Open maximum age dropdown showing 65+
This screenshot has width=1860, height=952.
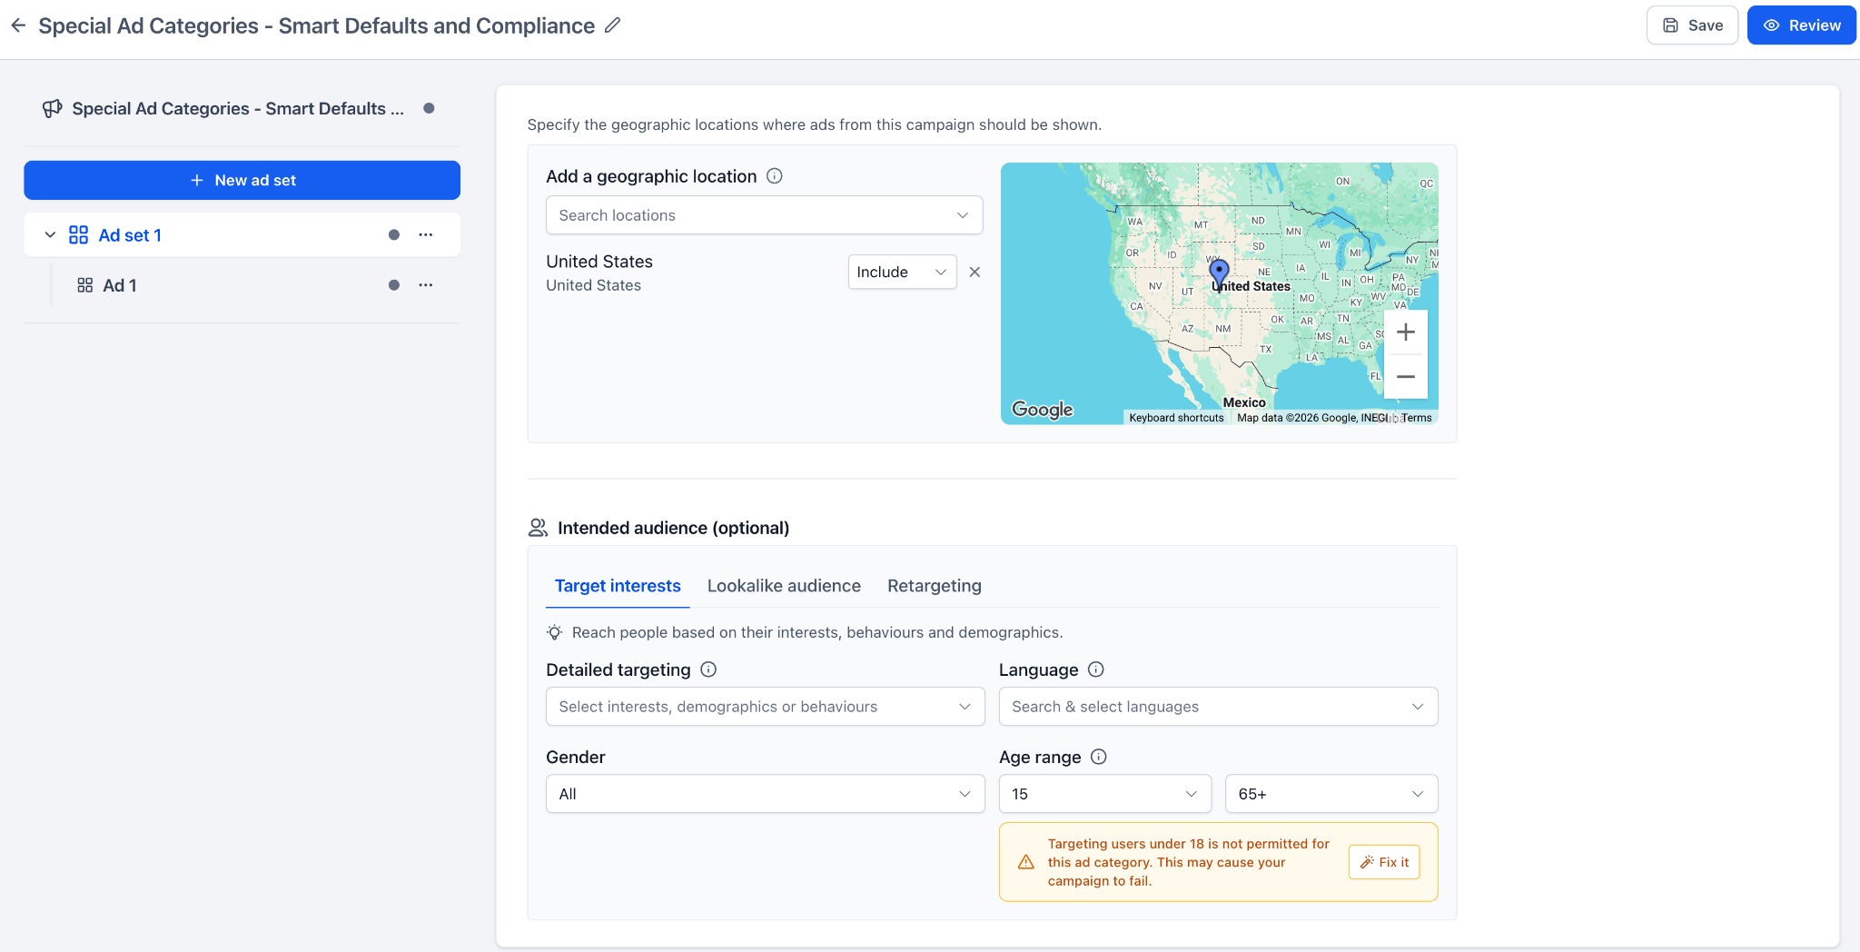click(x=1331, y=794)
